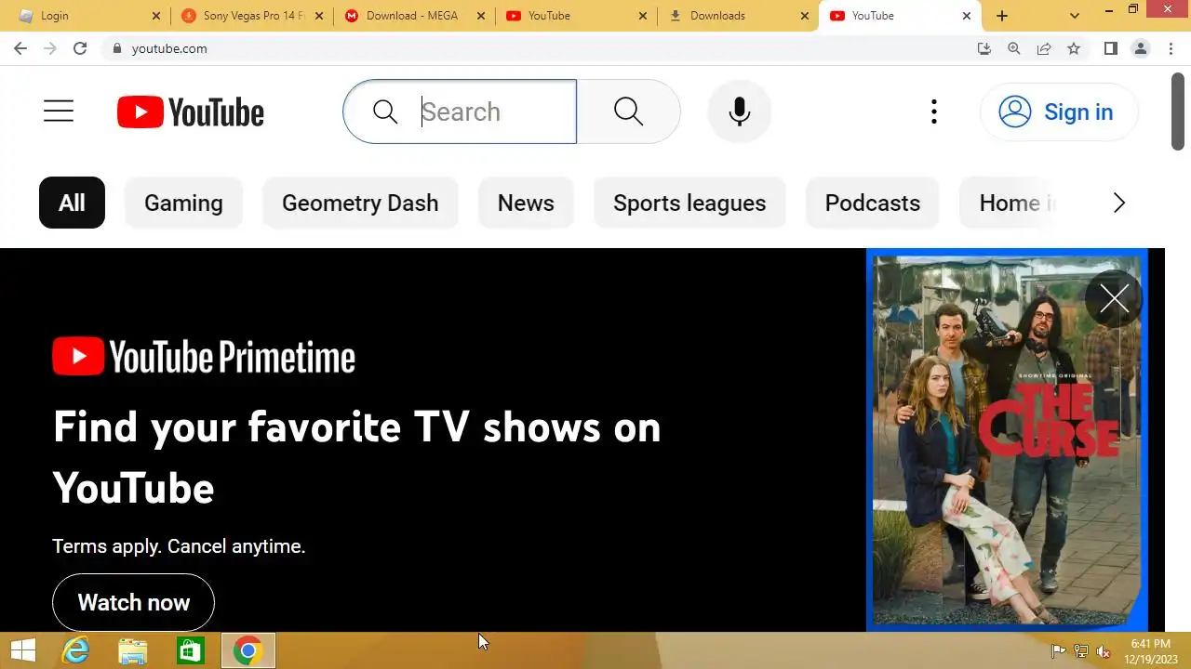Screen dimensions: 1191x669
Task: Switch to Sony Vegas Pro 14 tab
Action: pos(252,16)
